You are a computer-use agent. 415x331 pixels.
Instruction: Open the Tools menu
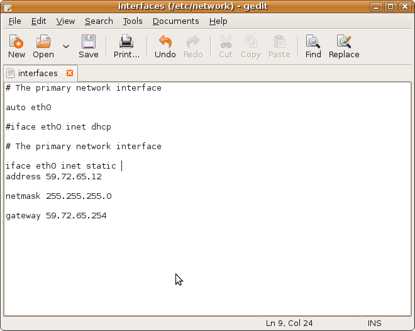(x=133, y=21)
